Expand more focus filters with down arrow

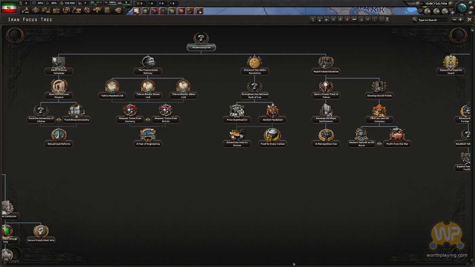tap(388, 19)
